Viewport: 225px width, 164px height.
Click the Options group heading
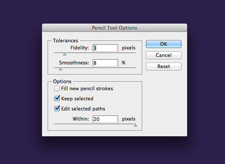point(62,81)
